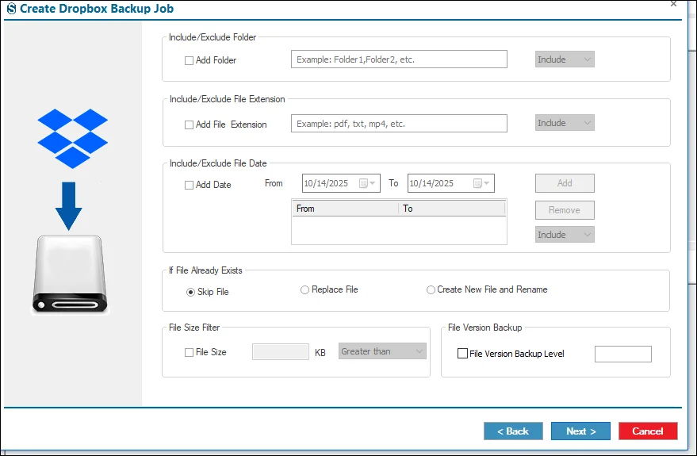Click the To column header in date list
The width and height of the screenshot is (697, 456).
(452, 209)
